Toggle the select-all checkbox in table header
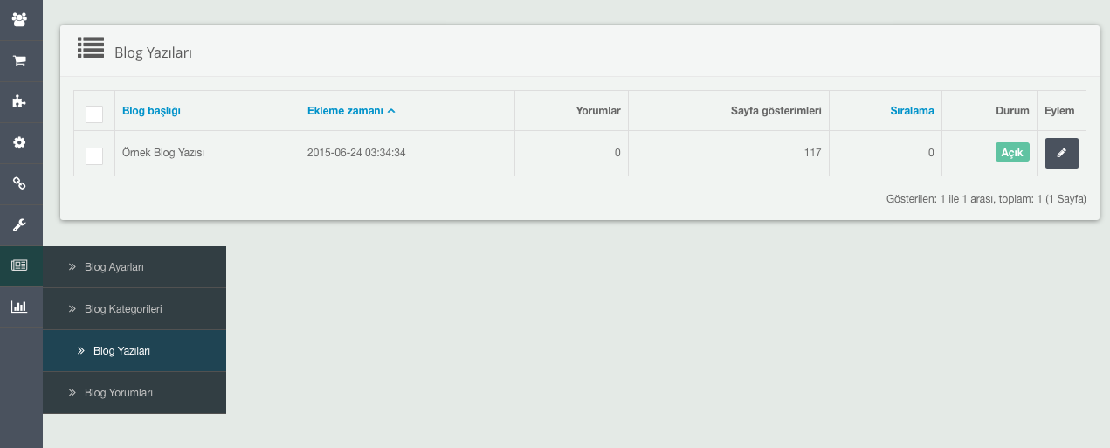1110x448 pixels. click(94, 114)
